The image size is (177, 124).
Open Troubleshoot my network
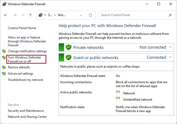tap(26, 80)
